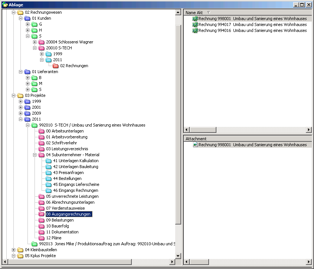The height and width of the screenshot is (269, 314).
Task: Select 10 Bauerfolg folder
Action: pyautogui.click(x=58, y=226)
